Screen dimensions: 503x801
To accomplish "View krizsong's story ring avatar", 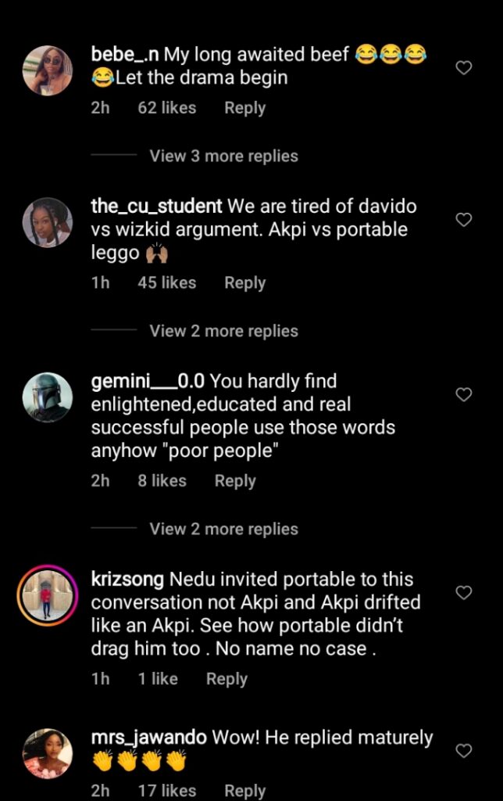I will tap(48, 596).
